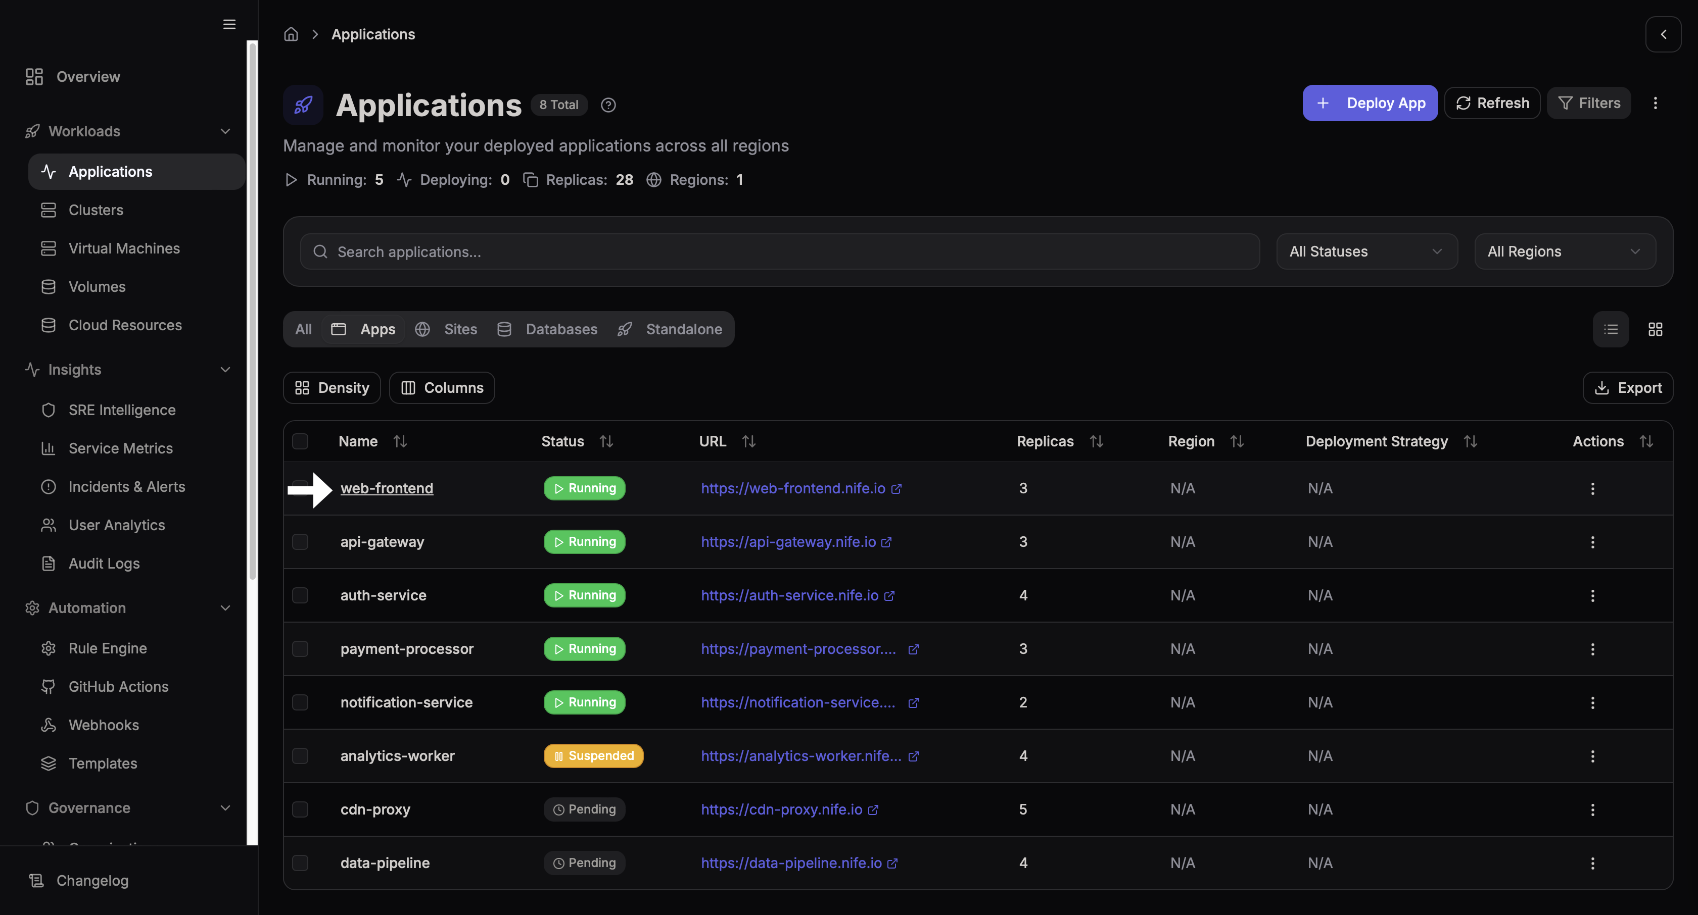Switch to list view layout icon
Image resolution: width=1698 pixels, height=915 pixels.
tap(1611, 329)
